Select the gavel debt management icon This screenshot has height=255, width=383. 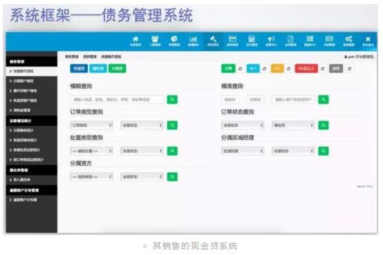(x=213, y=41)
